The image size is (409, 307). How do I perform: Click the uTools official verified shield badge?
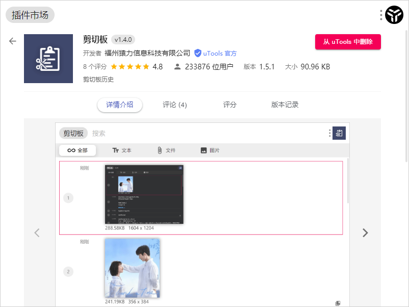tap(198, 53)
